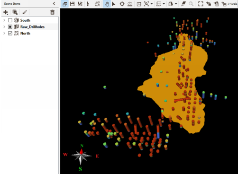Toggle the Raw_Drillholes checkbox
The image size is (238, 174).
10,27
